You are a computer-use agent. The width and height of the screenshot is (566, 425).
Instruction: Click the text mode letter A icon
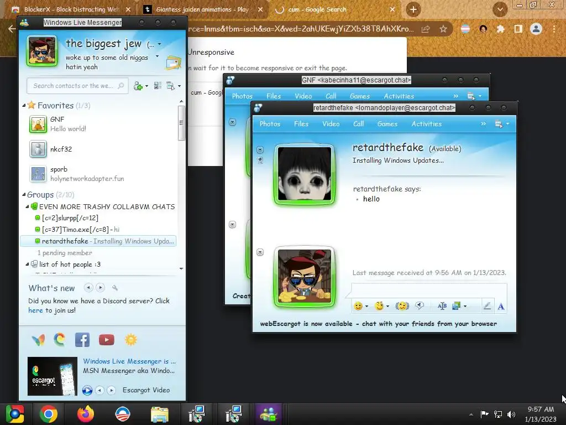(501, 307)
